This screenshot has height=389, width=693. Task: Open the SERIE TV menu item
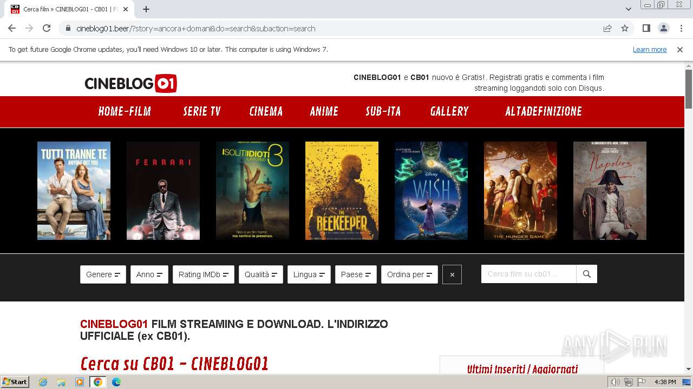[x=202, y=111]
